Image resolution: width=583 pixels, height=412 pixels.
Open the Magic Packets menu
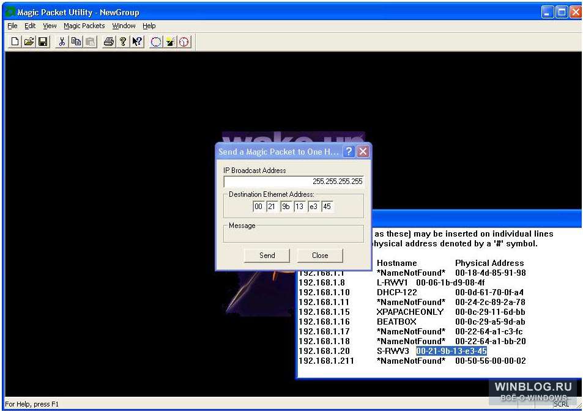click(84, 26)
